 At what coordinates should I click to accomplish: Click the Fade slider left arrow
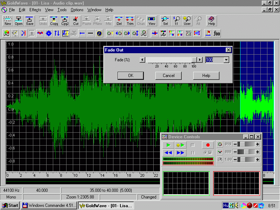142,60
